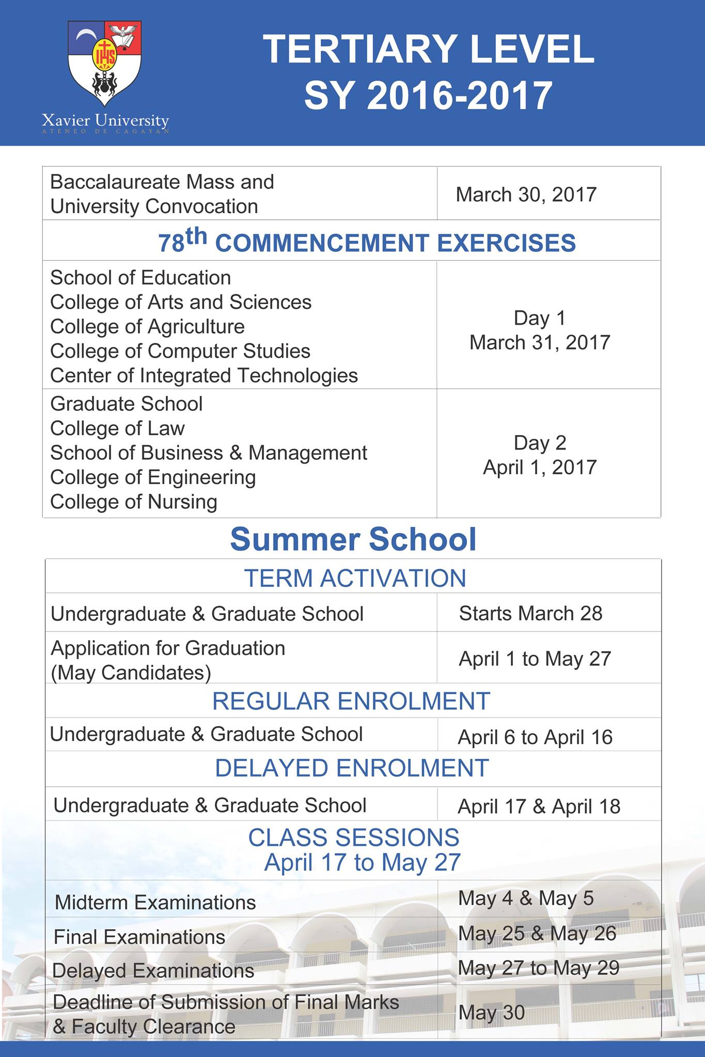Click the May 30 deadline date
The width and height of the screenshot is (705, 1057).
pos(491,1012)
